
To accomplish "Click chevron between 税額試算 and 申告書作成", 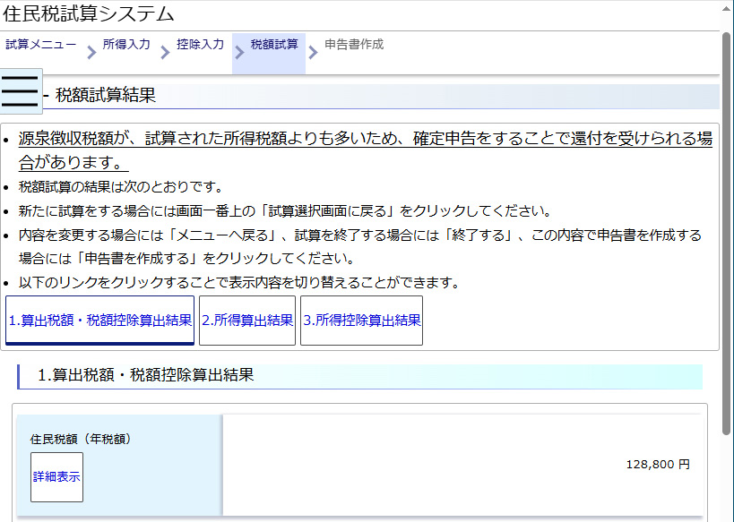I will pos(312,53).
